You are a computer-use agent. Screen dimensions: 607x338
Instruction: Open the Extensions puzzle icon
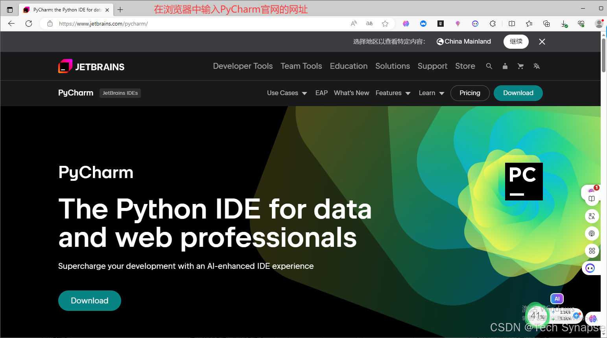493,24
